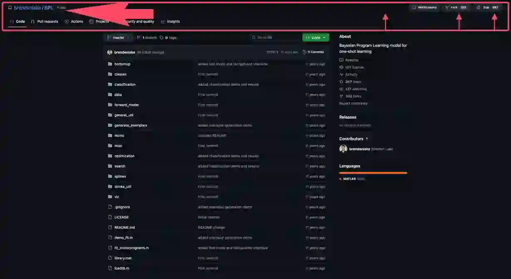Screen dimensions: 511x279
Task: Fork the repository with the Fork button
Action: tap(456, 7)
